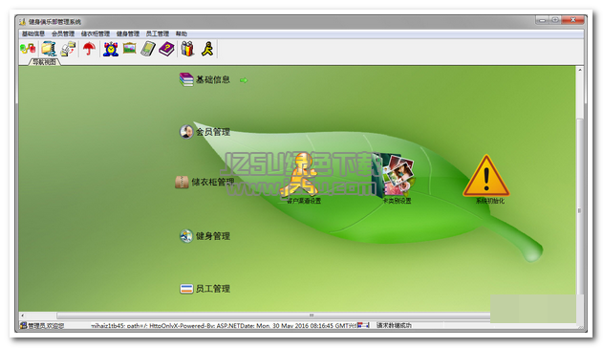Screen dimensions: 603x348
Task: Click the folder with film strip toolbar icon
Action: click(x=49, y=49)
